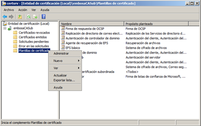Choose Administrar from the context menu
This screenshot has width=201, height=126.
point(61,53)
